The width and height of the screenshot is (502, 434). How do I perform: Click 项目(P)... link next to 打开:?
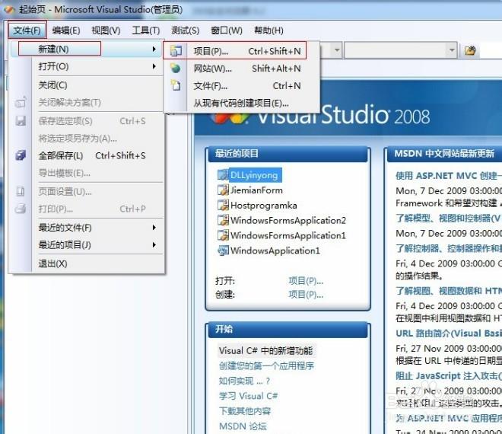click(306, 281)
